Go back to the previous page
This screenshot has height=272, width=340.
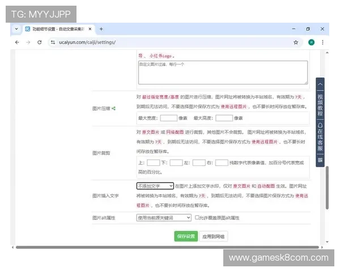click(17, 42)
